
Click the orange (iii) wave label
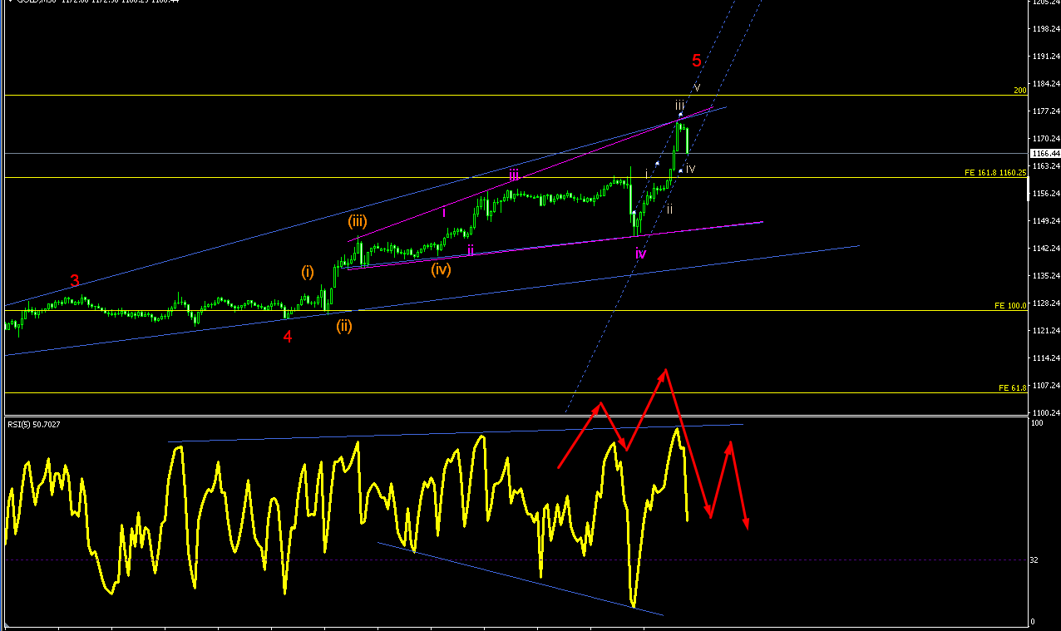point(358,222)
